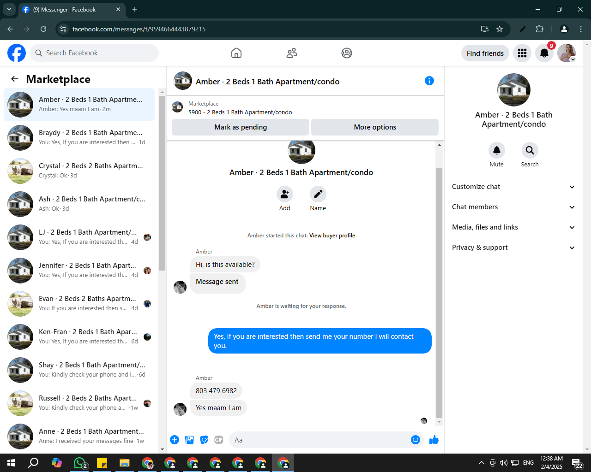Screen dimensions: 591x472
Task: Open Russell conversation in the list
Action: click(79, 403)
